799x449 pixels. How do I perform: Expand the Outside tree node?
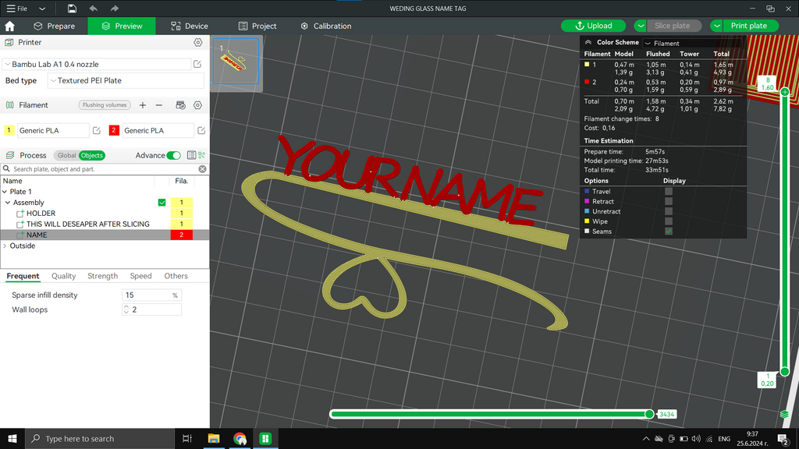(5, 246)
